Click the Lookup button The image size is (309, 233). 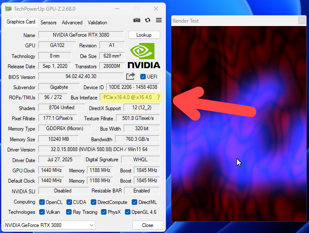144,35
